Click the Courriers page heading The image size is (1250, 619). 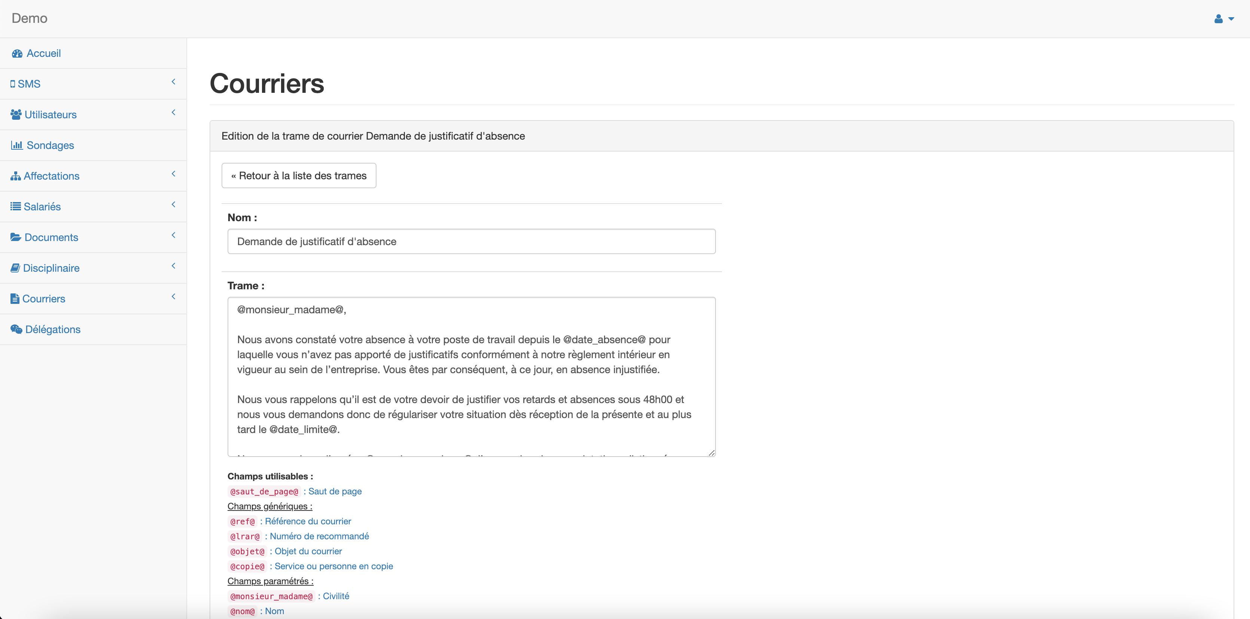267,83
